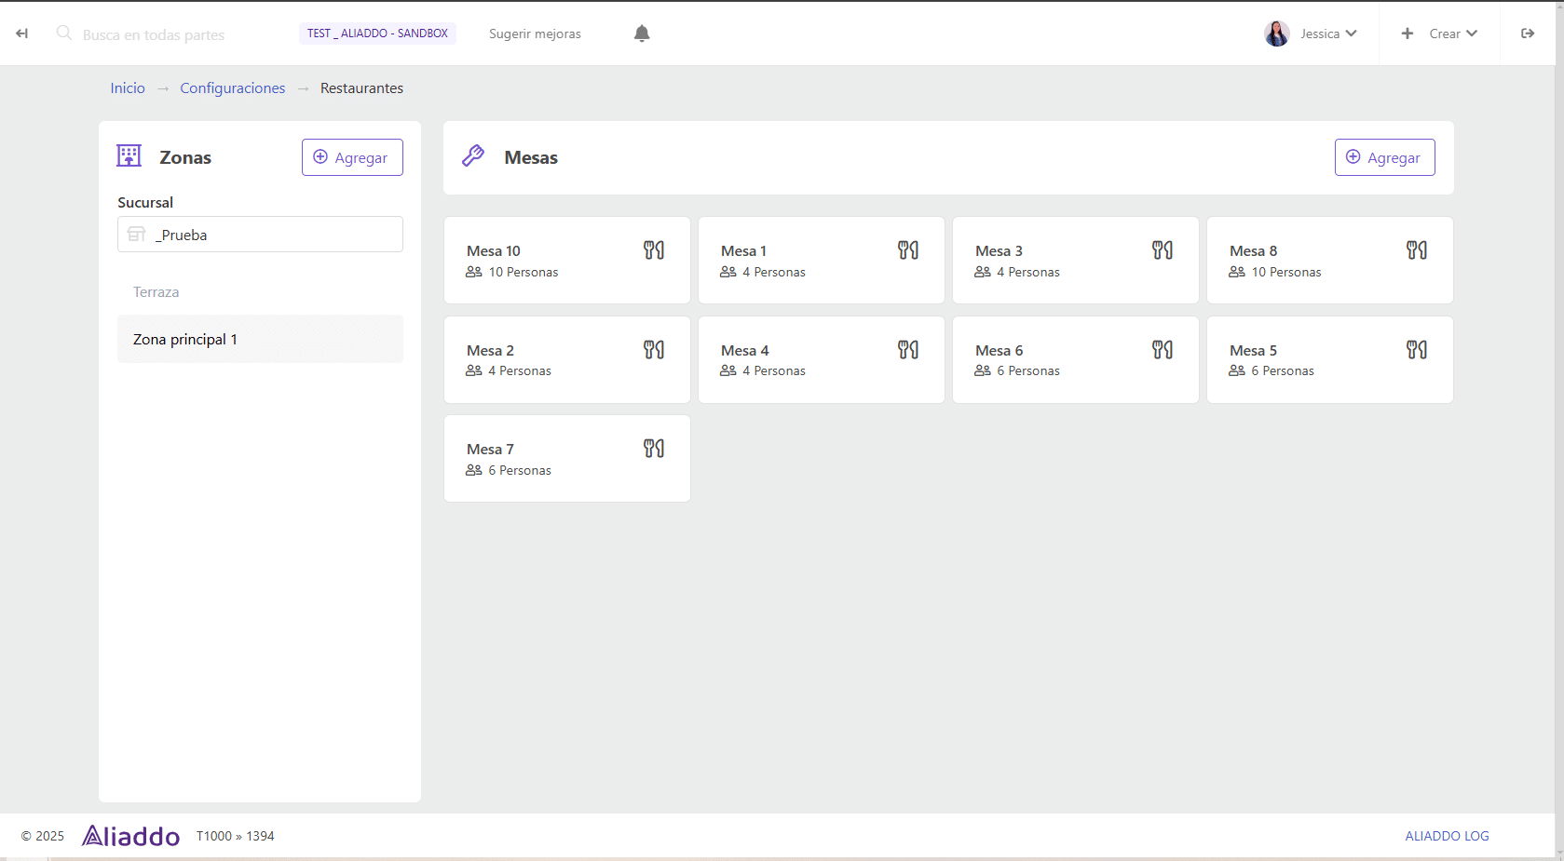Viewport: 1564px width, 861px height.
Task: Select Zona principal 1 in zones list
Action: tap(185, 340)
